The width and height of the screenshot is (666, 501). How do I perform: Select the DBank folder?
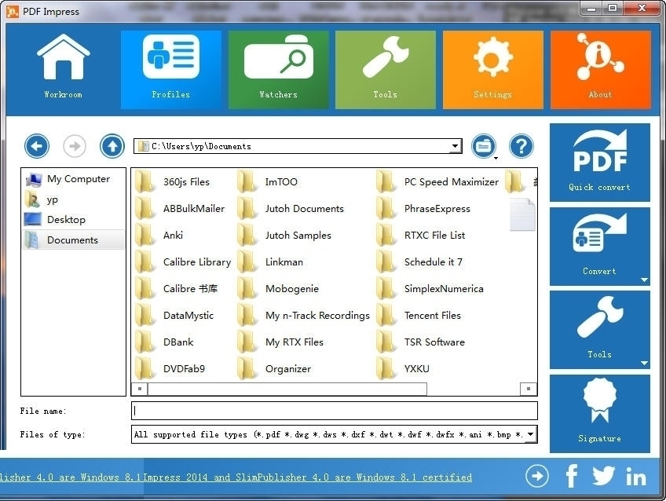[x=164, y=342]
